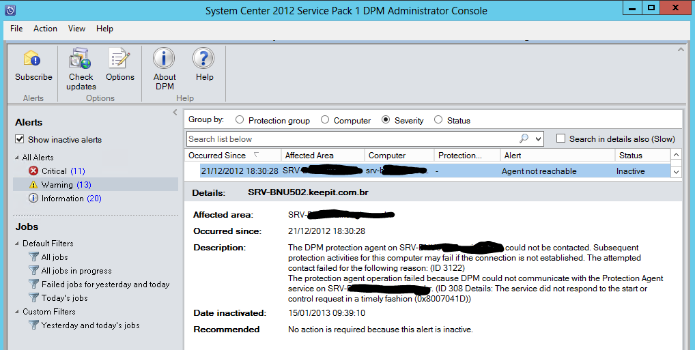Image resolution: width=695 pixels, height=350 pixels.
Task: Select the Critical alerts filter
Action: tap(54, 171)
